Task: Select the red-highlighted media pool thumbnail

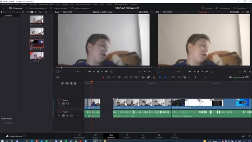Action: tap(37, 43)
